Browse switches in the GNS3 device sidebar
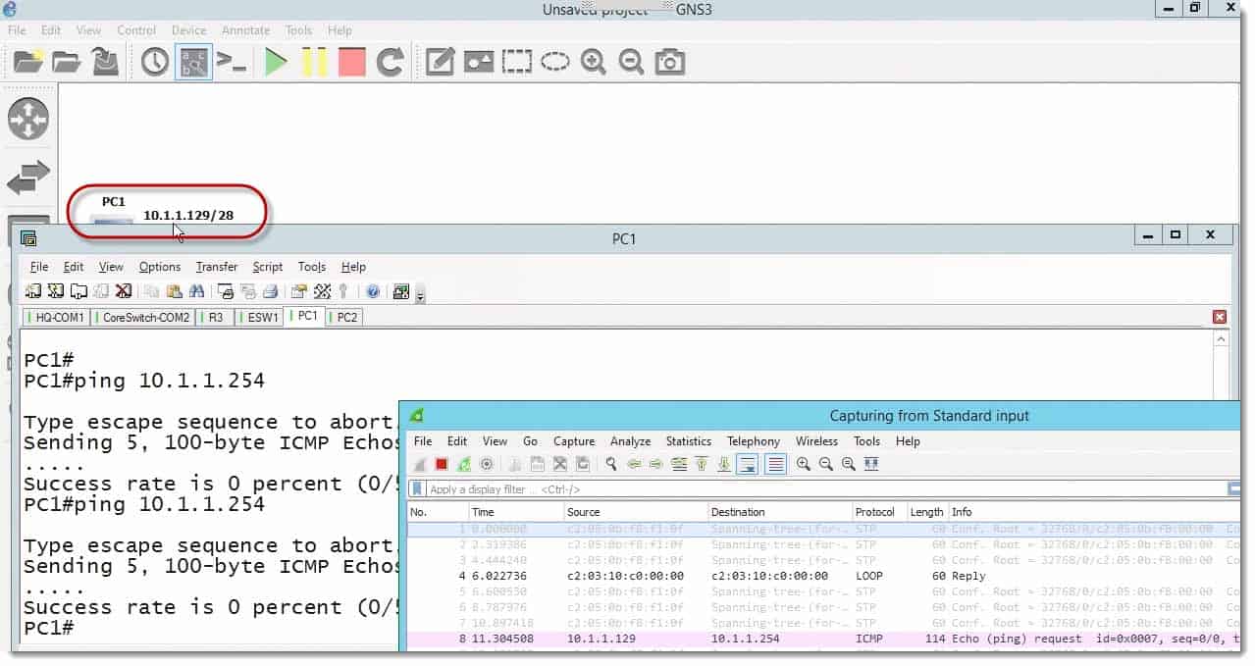Viewport: 1255px width, 666px height. 27,179
